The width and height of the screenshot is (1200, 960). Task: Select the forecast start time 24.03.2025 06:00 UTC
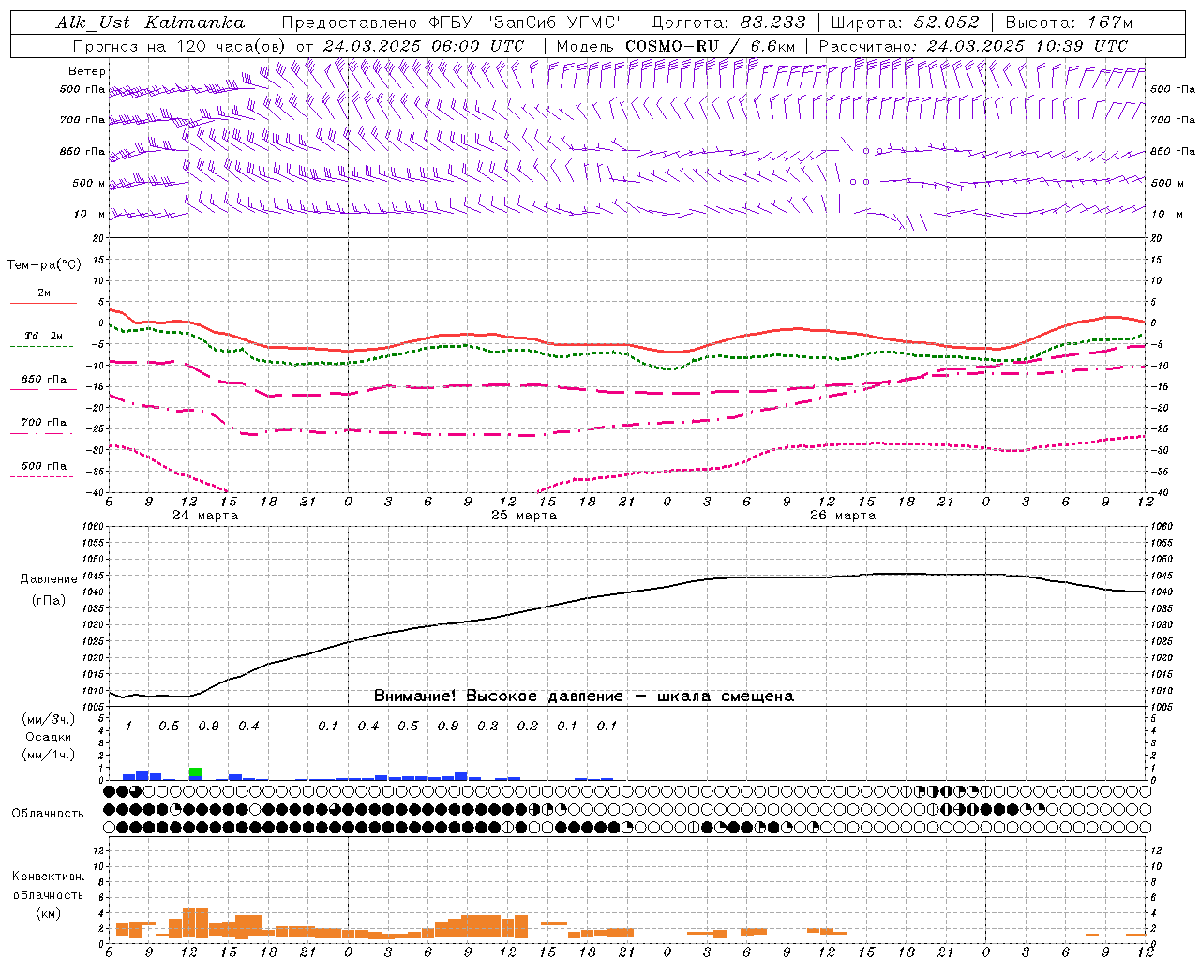[424, 46]
